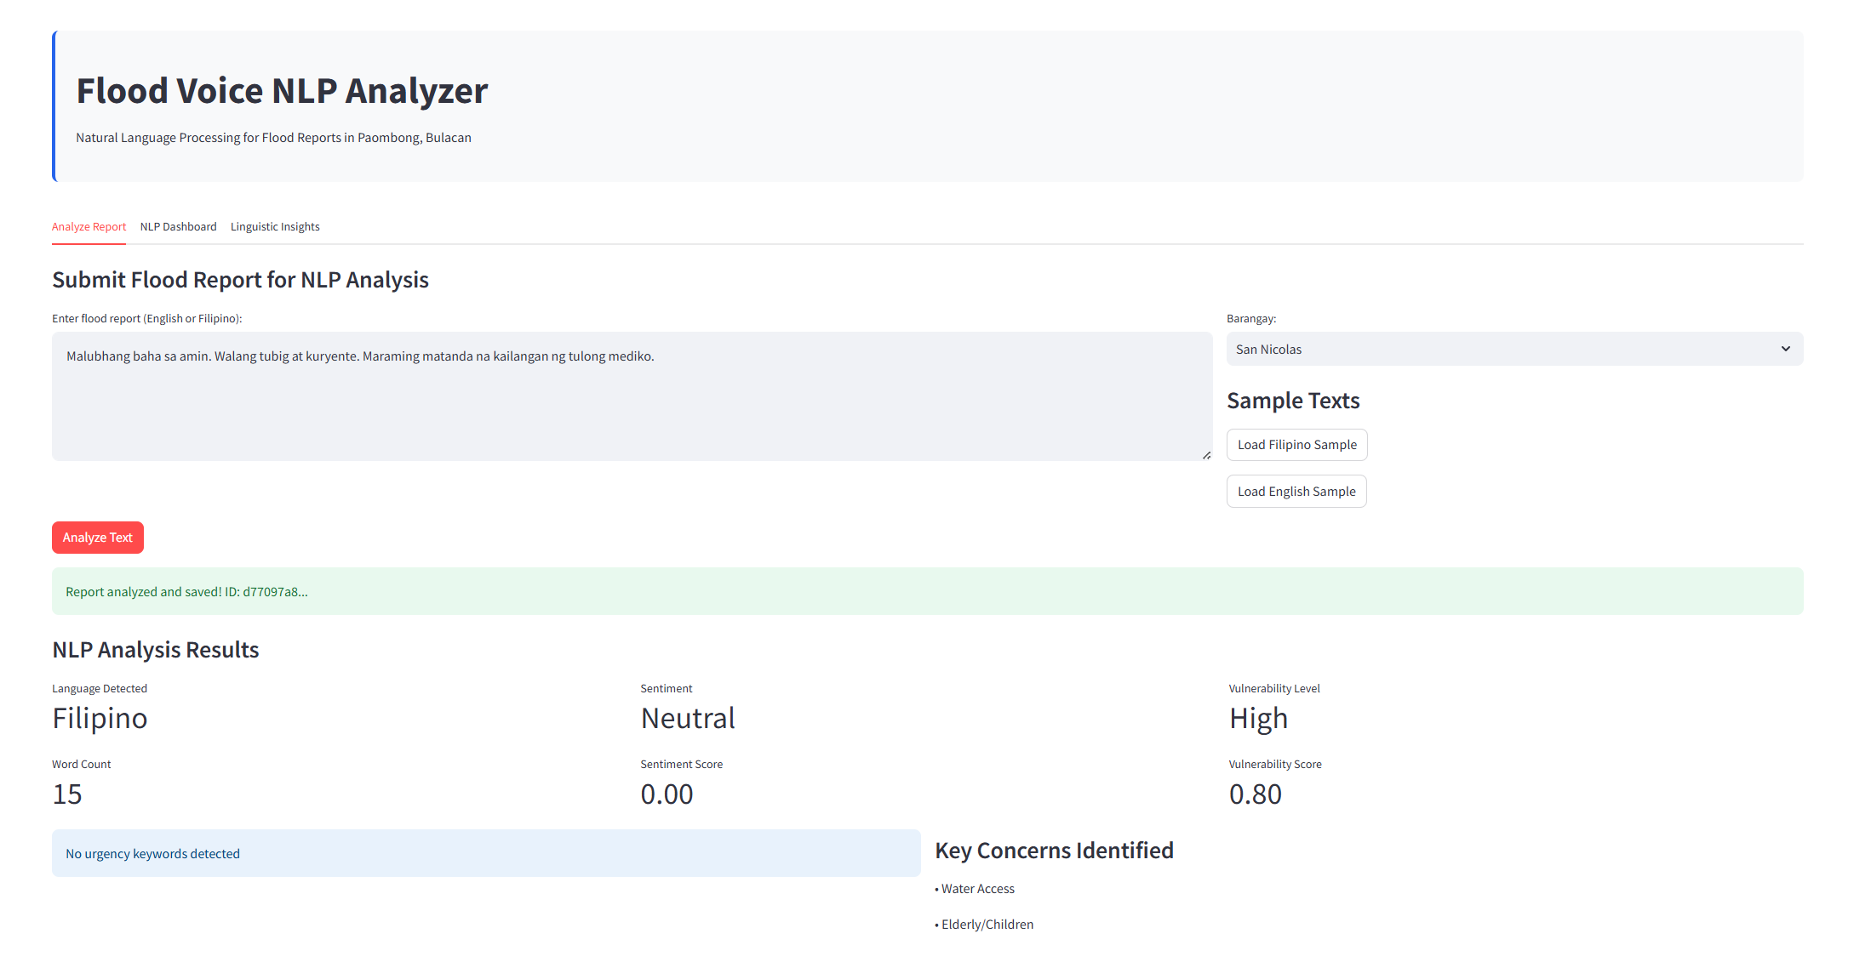Open the Analyze Report tab
This screenshot has height=962, width=1854.
coord(89,226)
